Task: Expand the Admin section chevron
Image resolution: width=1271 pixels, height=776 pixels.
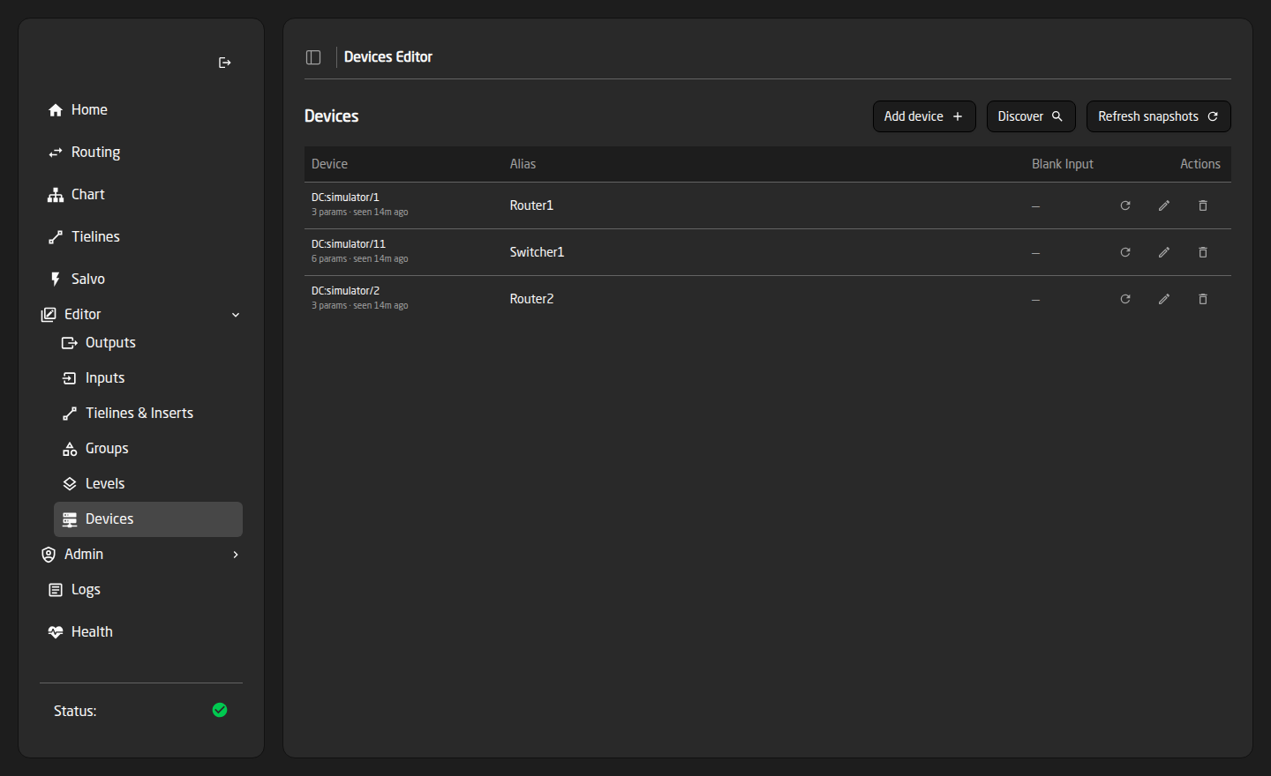Action: point(236,555)
